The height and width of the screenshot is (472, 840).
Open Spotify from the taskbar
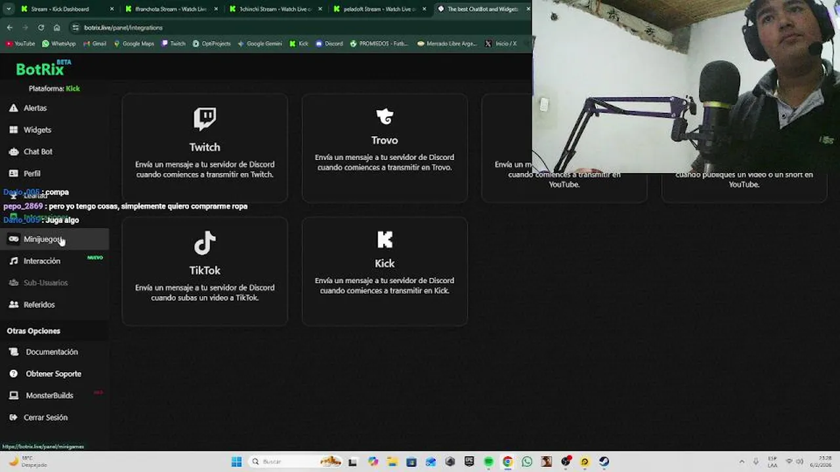coord(488,462)
